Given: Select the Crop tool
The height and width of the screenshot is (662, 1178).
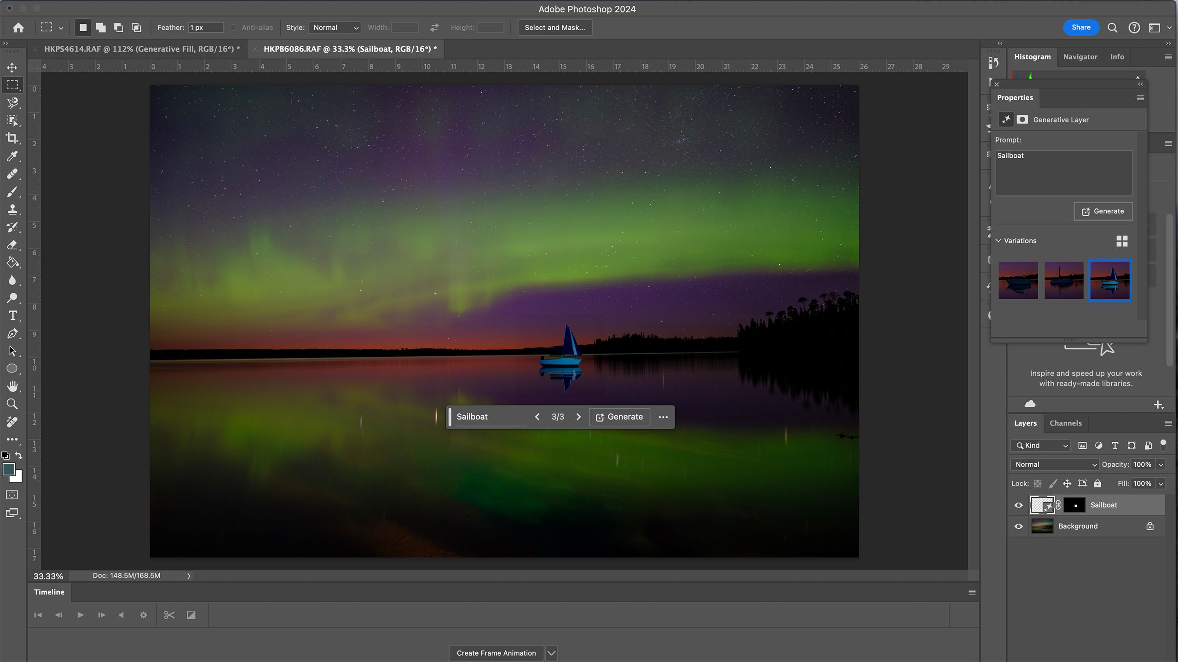Looking at the screenshot, I should click(12, 137).
